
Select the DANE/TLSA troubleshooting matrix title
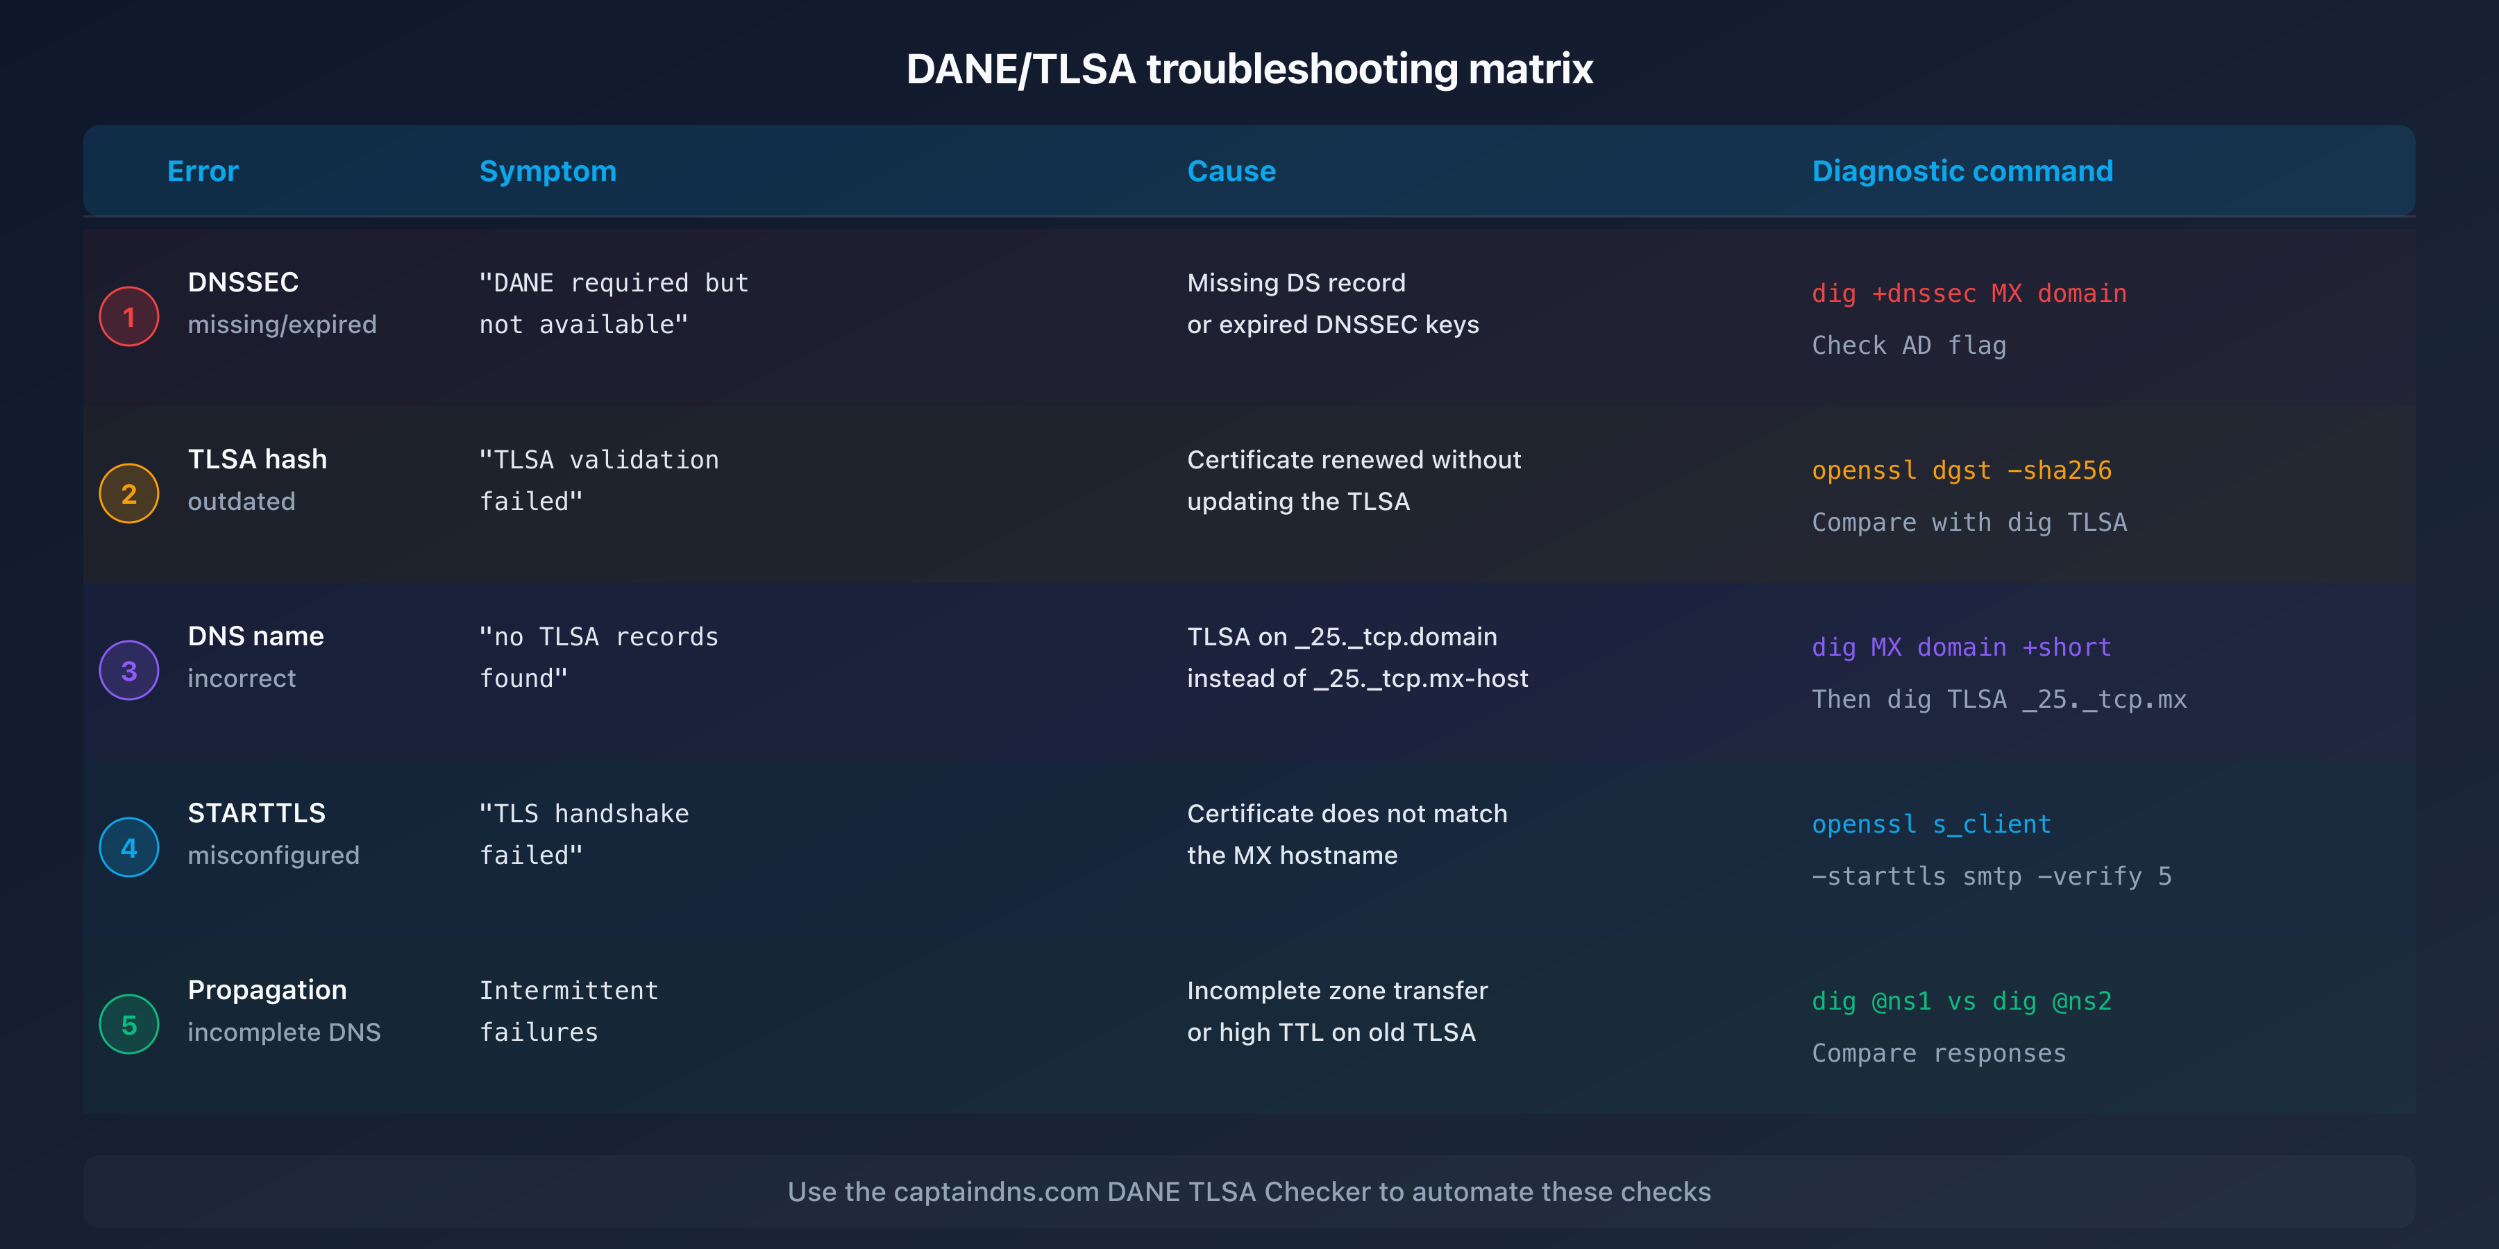pyautogui.click(x=1249, y=68)
